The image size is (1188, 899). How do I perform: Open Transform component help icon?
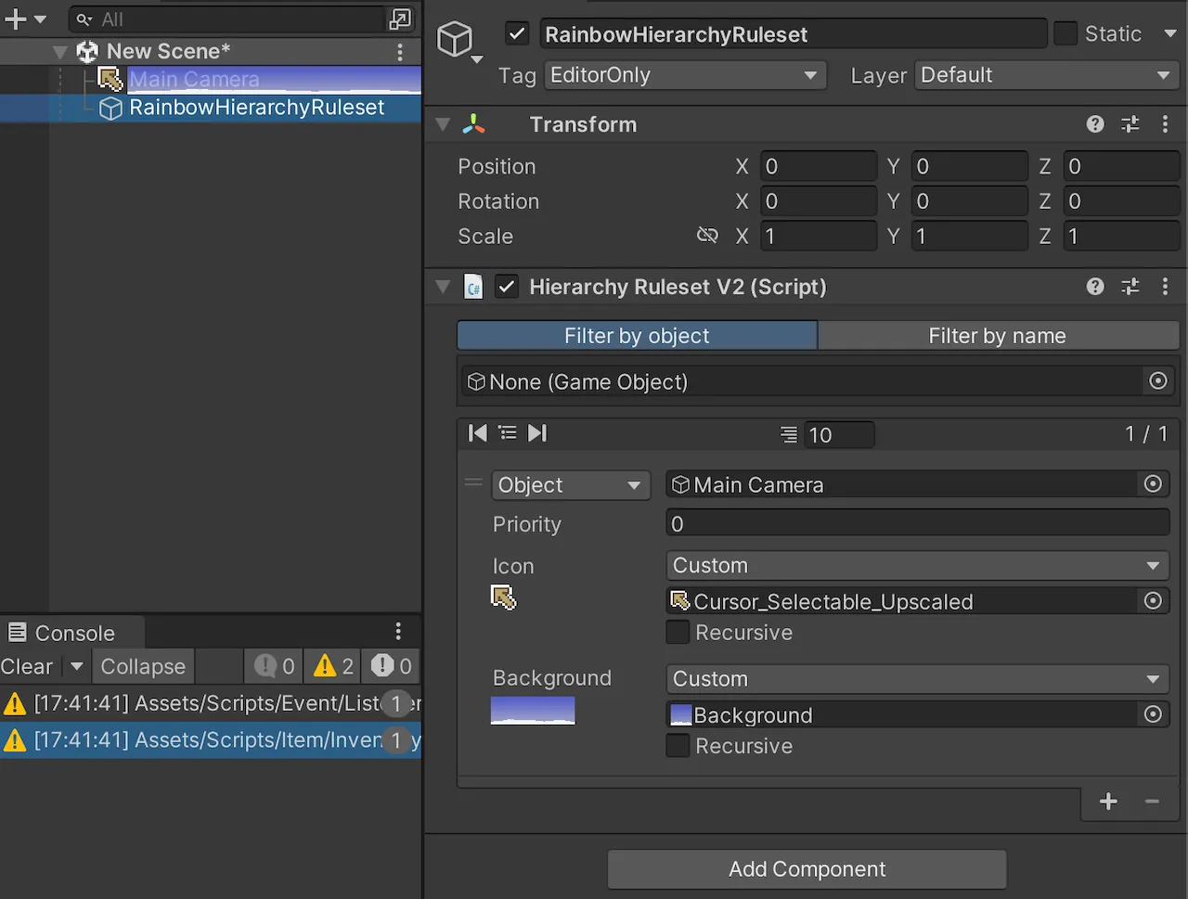pyautogui.click(x=1095, y=124)
